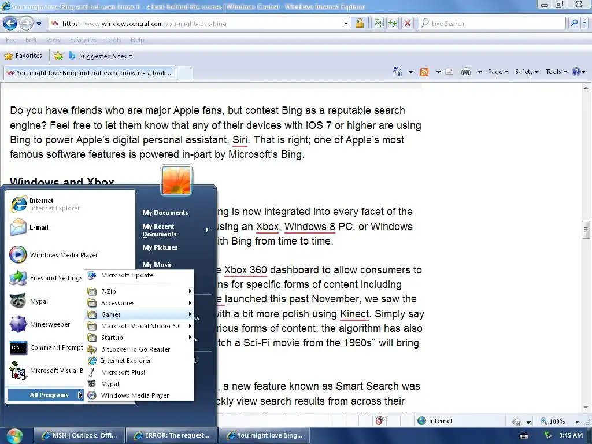This screenshot has width=592, height=444.
Task: Open the Edit menu
Action: 31,40
